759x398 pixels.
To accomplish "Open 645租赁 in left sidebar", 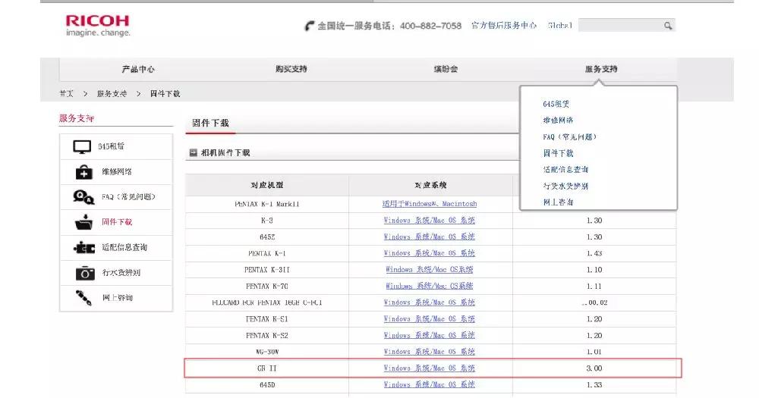I will pyautogui.click(x=111, y=146).
